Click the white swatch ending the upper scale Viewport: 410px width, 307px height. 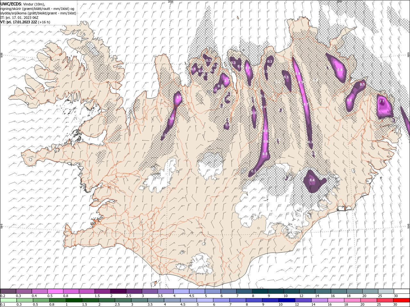(402, 291)
